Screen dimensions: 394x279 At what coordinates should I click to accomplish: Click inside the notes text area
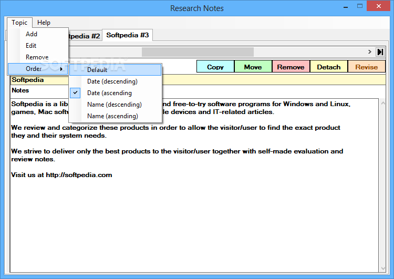pos(194,185)
